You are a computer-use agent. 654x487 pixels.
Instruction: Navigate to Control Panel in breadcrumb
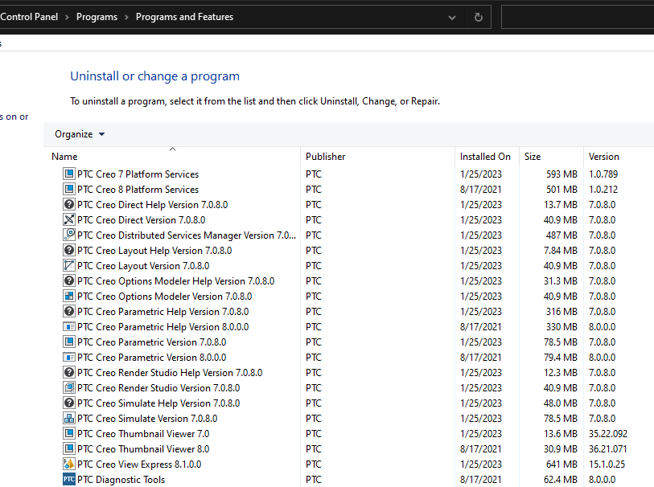(x=29, y=17)
